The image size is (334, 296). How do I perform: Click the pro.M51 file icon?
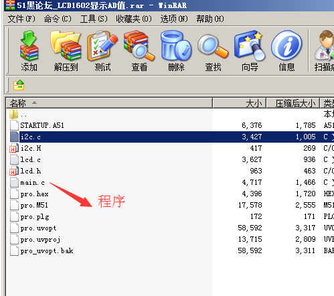coord(14,205)
